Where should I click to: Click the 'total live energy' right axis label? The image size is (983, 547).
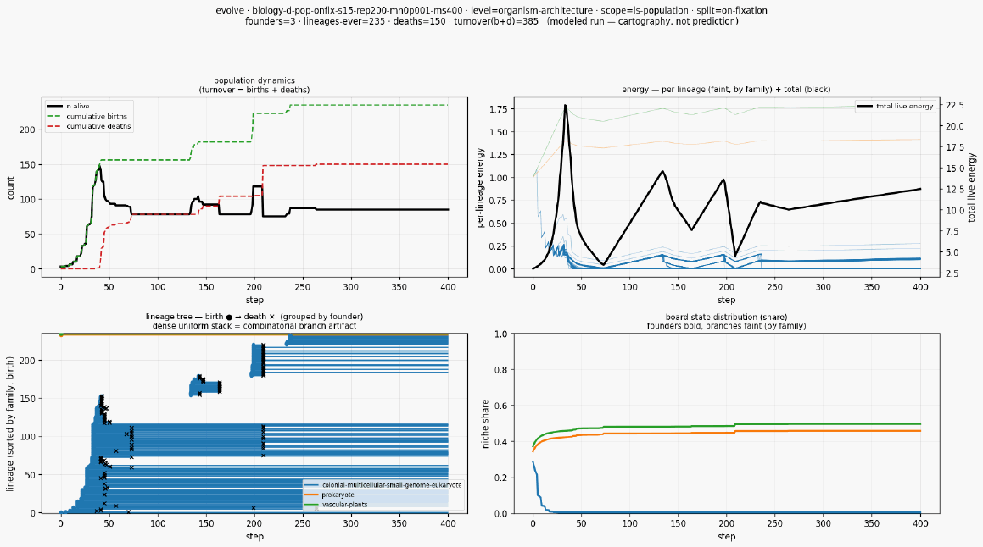click(972, 187)
